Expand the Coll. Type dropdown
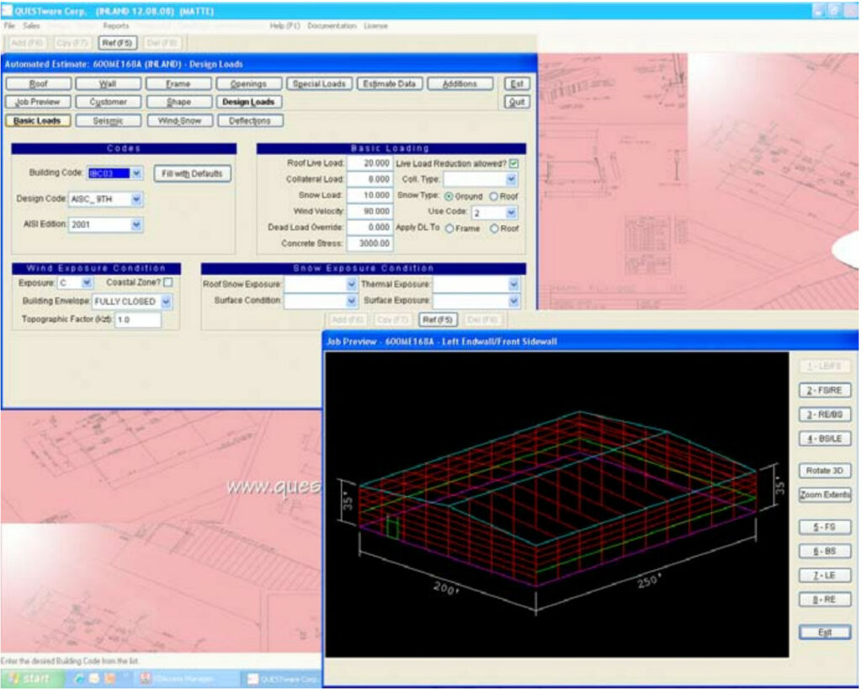Screen dimensions: 862x689 [x=511, y=179]
